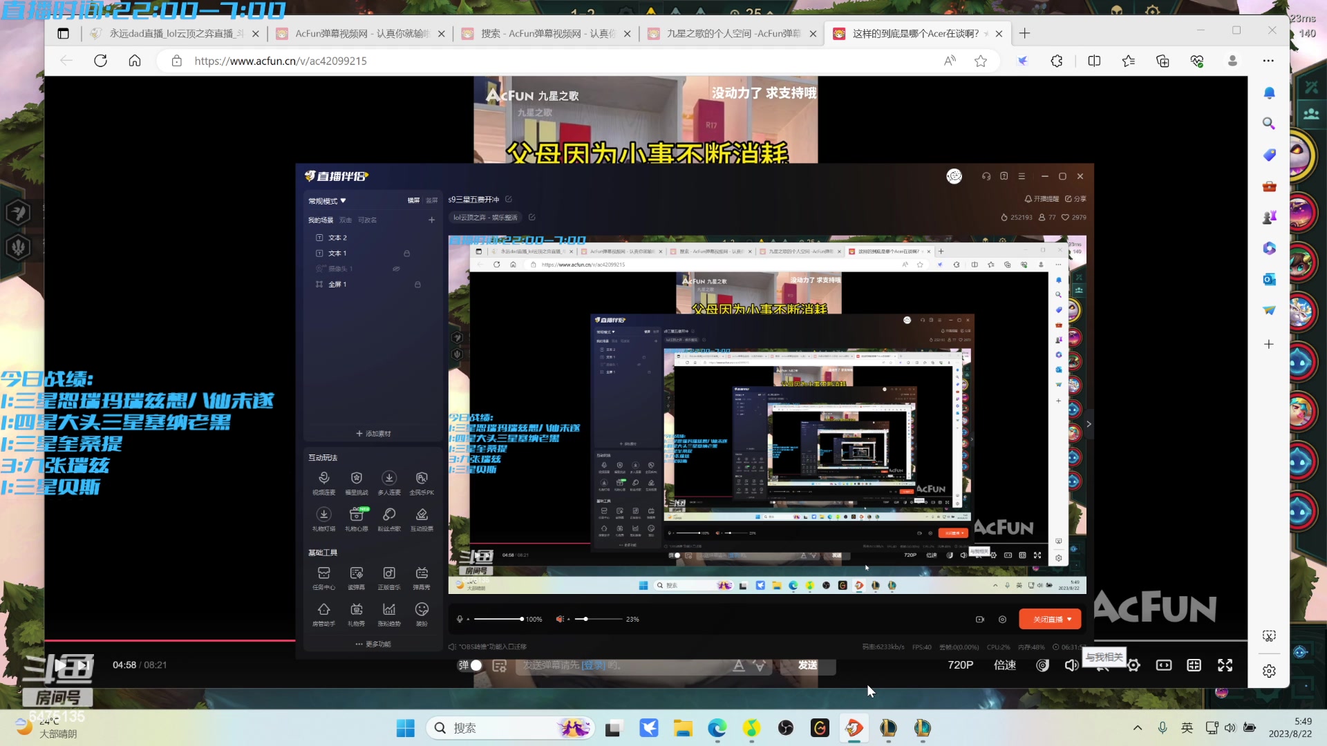Screen dimensions: 1327x746
Task: Open the 礼物秀 gift show tool
Action: 357,614
